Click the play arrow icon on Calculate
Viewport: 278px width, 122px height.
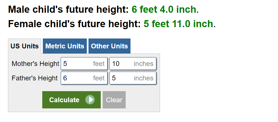point(90,100)
